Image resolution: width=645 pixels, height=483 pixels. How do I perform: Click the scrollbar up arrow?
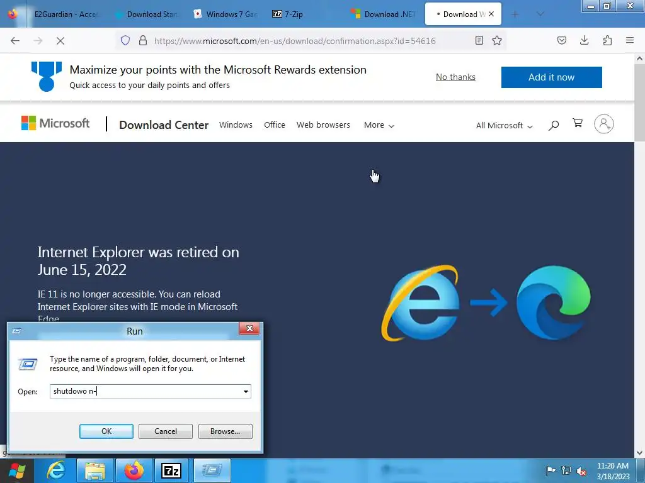(639, 58)
